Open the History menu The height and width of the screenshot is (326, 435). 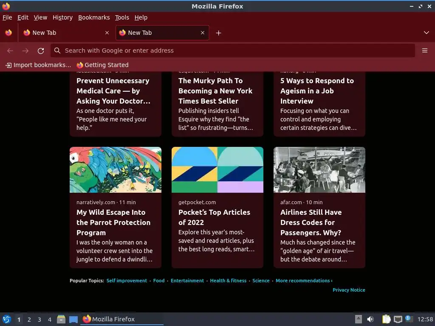[63, 17]
